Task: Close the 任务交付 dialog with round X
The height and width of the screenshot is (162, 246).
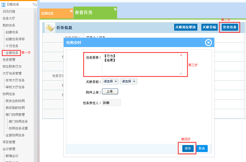Action: tap(208, 43)
